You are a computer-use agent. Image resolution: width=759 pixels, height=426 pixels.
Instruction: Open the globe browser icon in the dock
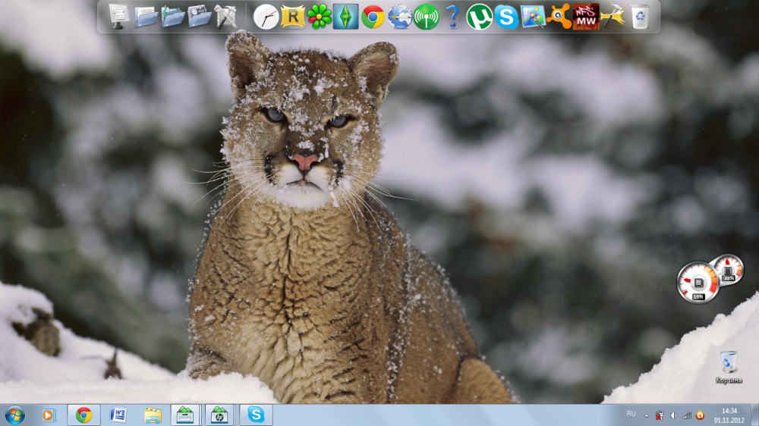400,17
